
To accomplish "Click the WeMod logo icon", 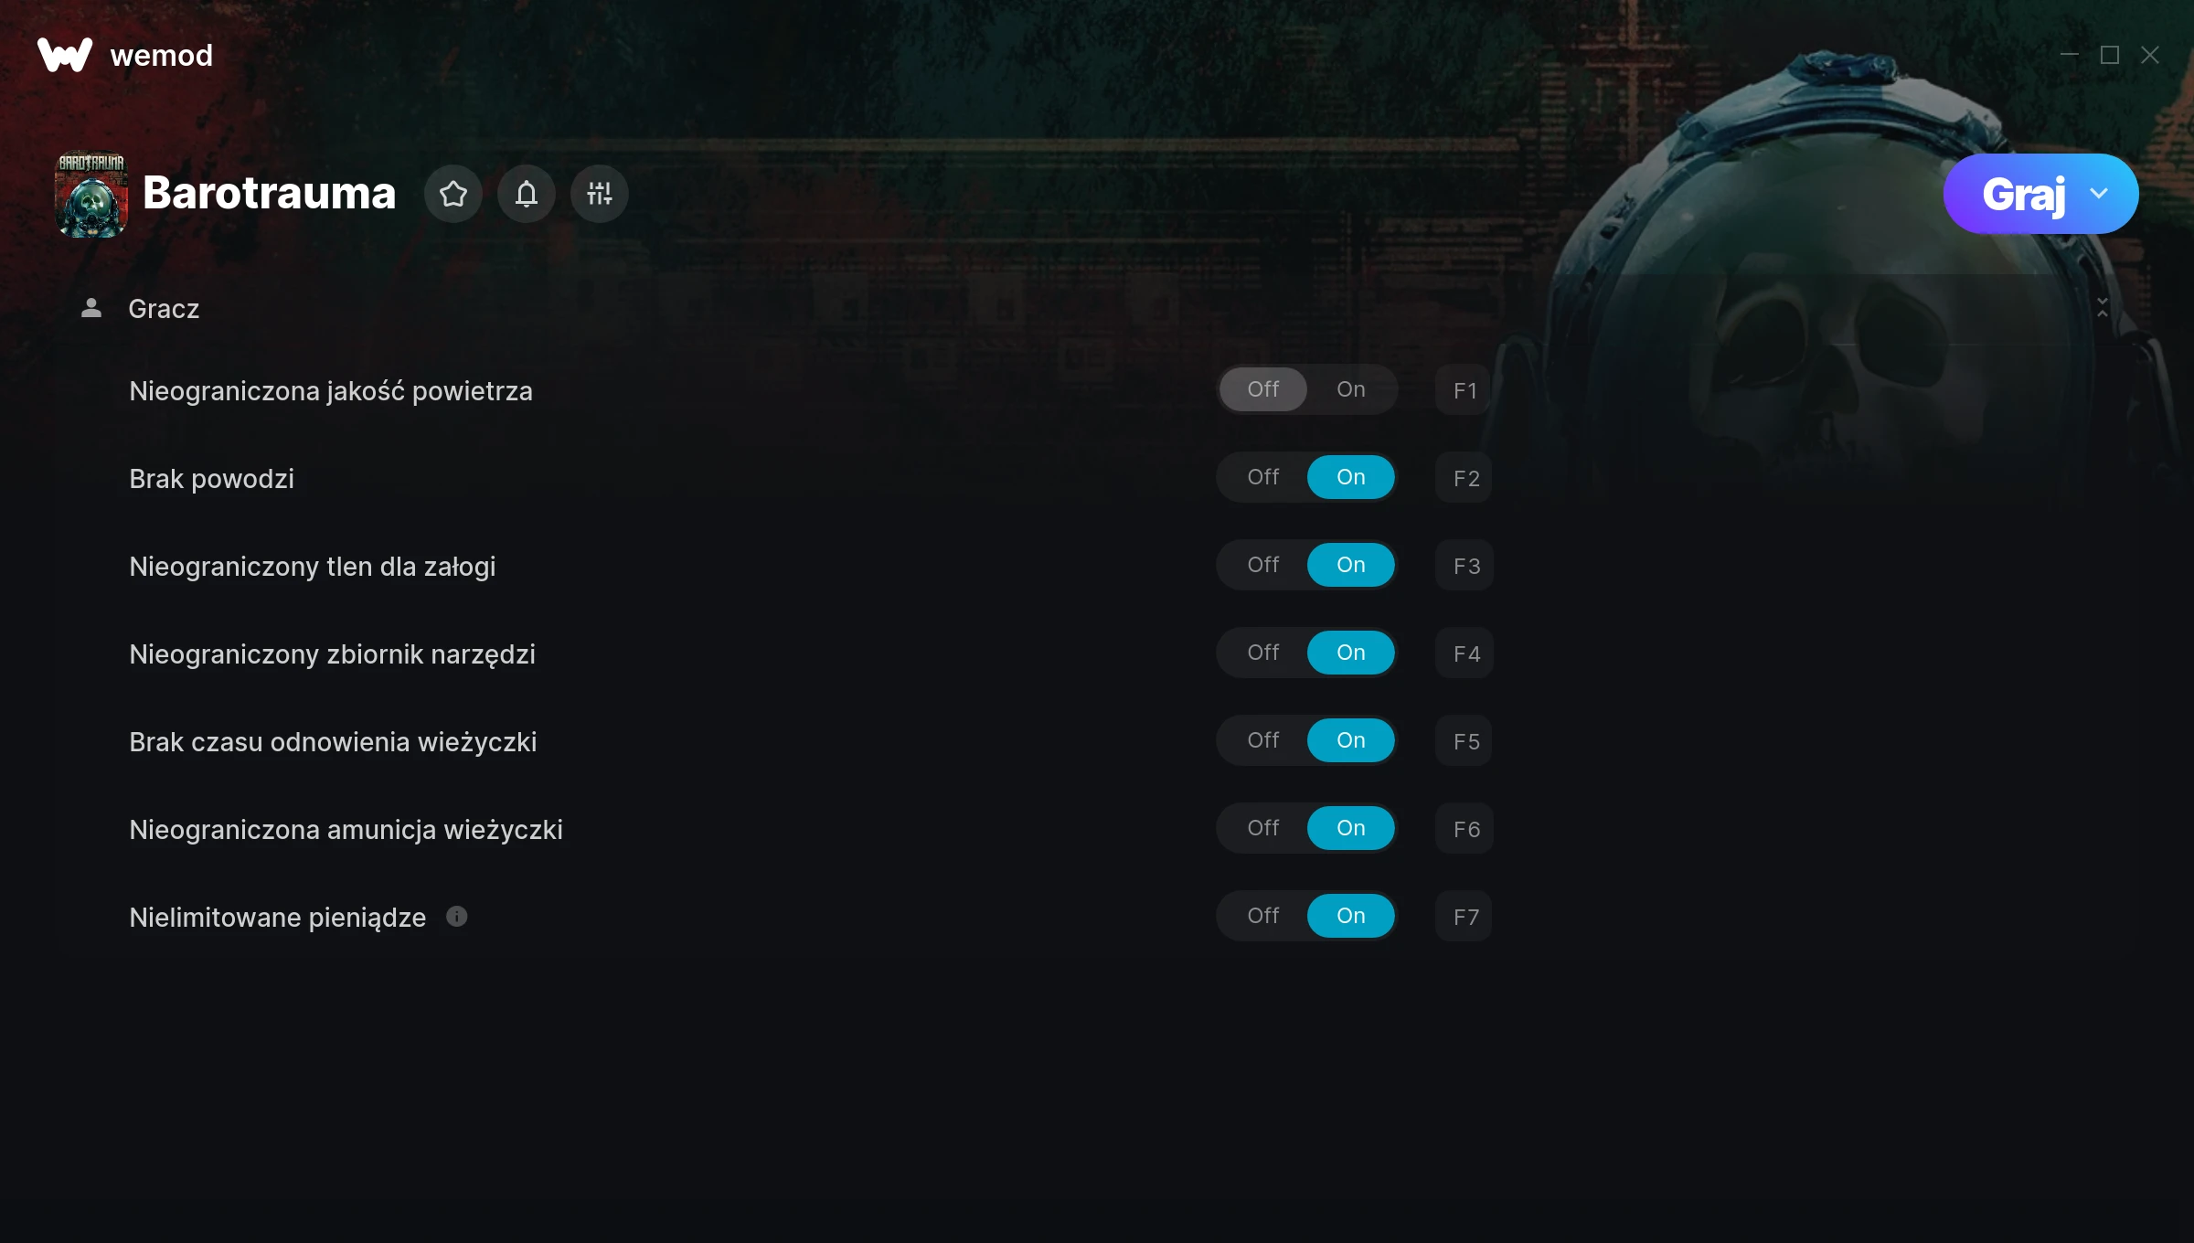I will click(x=65, y=55).
